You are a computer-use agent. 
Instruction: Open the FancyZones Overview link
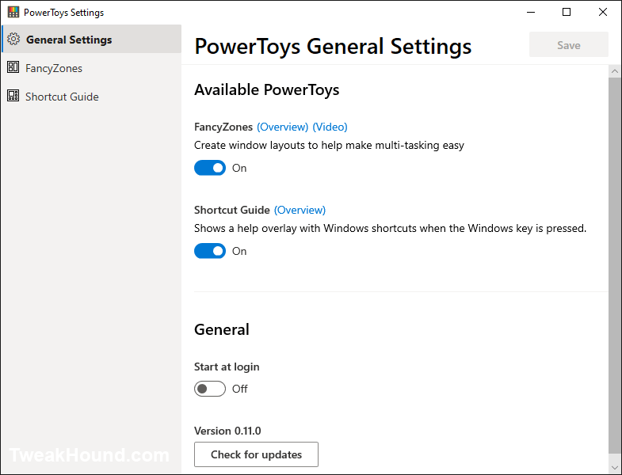coord(282,127)
